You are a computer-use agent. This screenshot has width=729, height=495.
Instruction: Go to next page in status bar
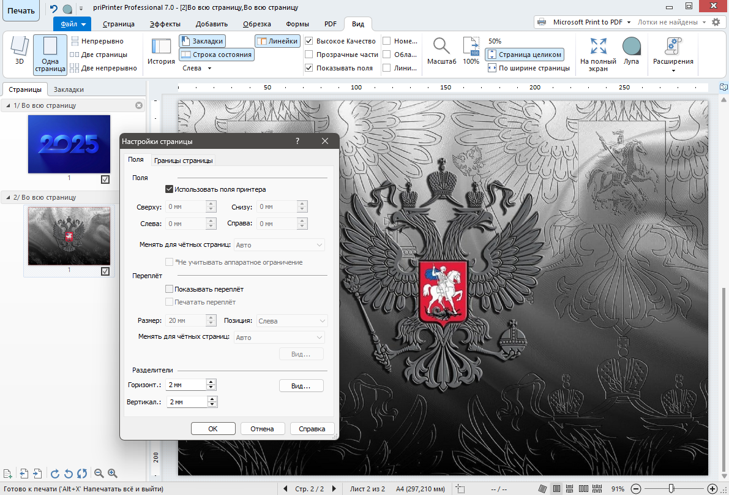point(334,489)
